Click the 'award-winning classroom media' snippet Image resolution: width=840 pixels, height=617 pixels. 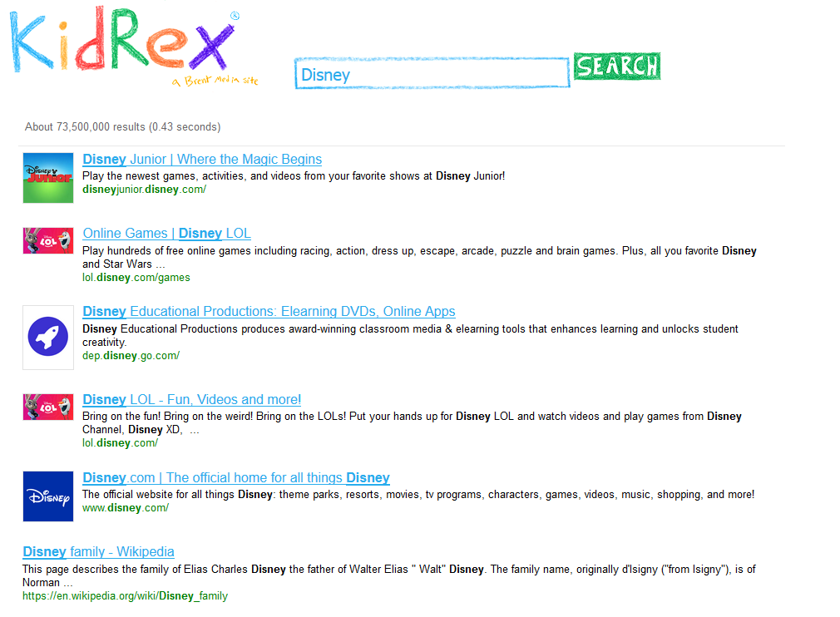[x=410, y=336]
